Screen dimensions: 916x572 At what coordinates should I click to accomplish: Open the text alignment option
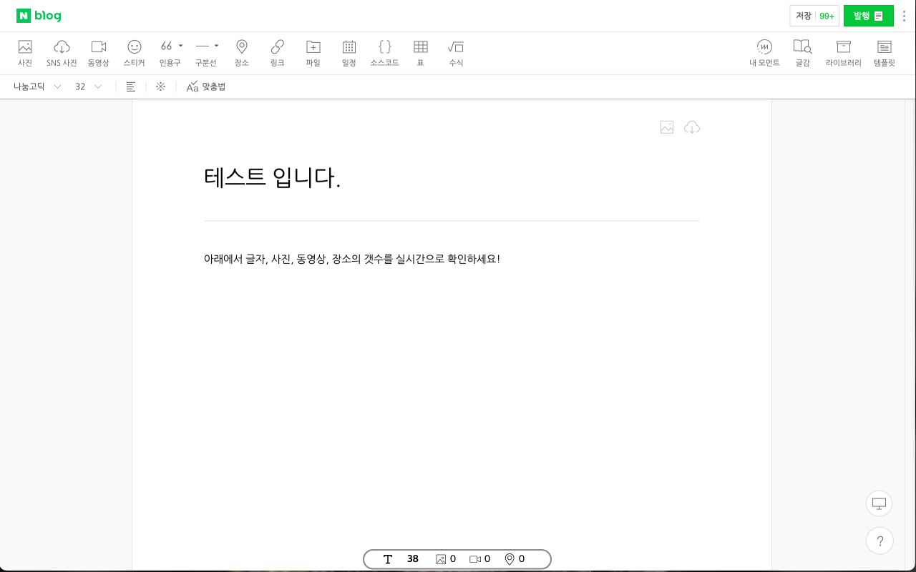131,87
